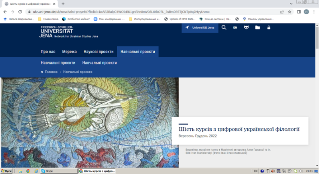Viewport: 319px width, 174px height.
Task: Expand the tab search chevron
Action: tap(291, 4)
